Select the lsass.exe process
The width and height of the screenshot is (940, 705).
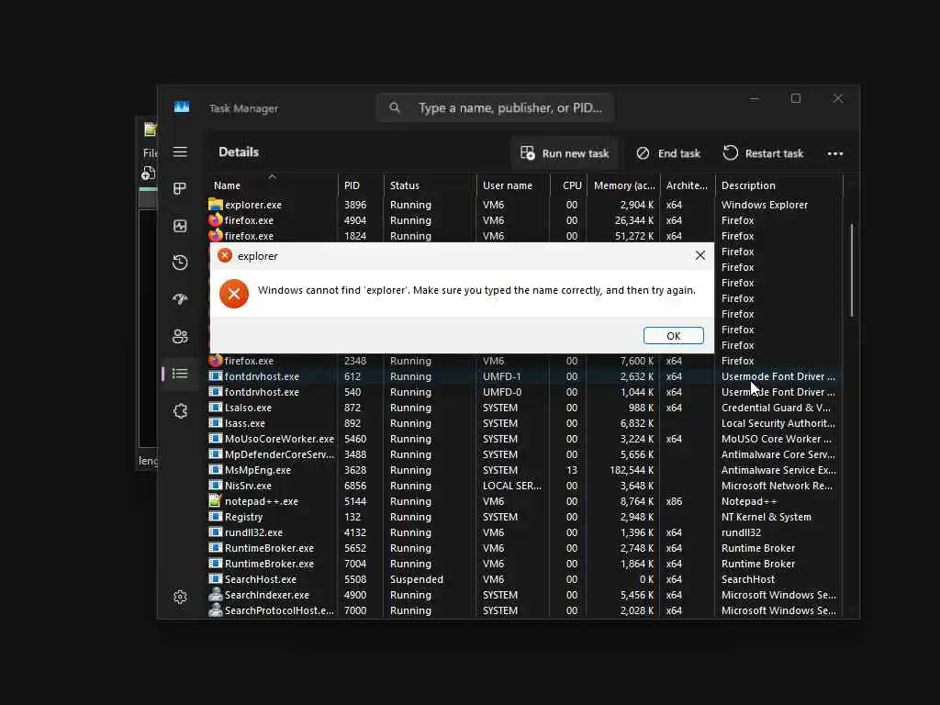coord(524,422)
